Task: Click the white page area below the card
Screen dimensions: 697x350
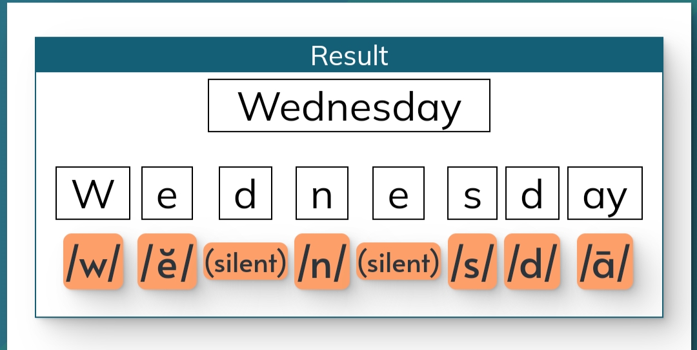Action: [348, 335]
